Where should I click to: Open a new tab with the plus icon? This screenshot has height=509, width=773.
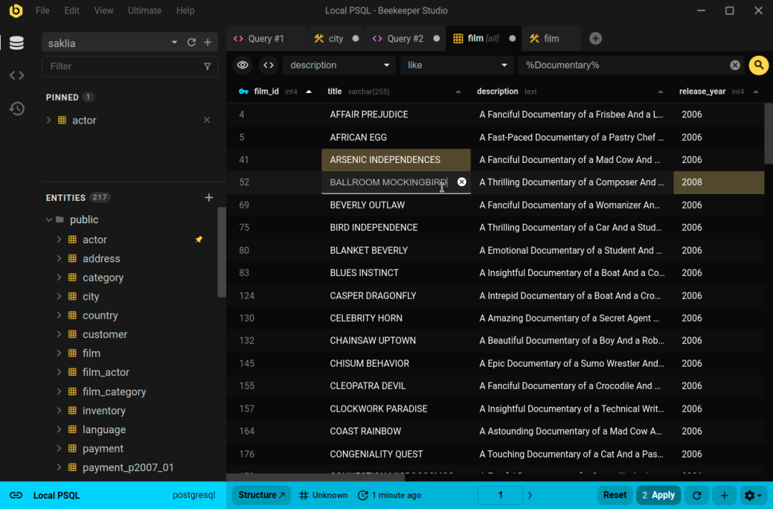[595, 39]
